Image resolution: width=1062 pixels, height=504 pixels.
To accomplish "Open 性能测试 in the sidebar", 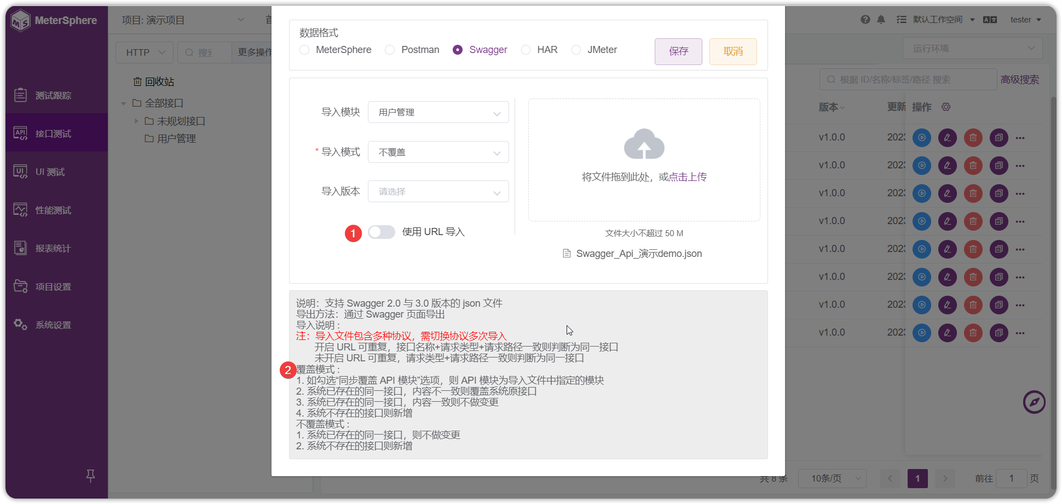I will [56, 210].
